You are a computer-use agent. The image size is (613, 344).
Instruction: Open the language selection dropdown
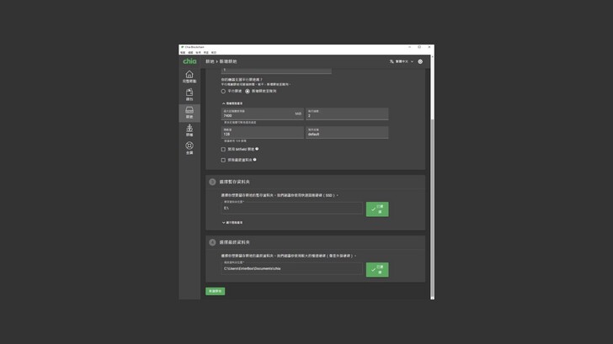point(402,61)
